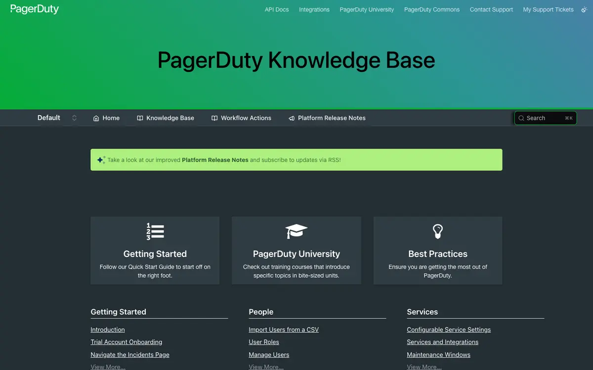Open My Support Tickets

point(549,9)
